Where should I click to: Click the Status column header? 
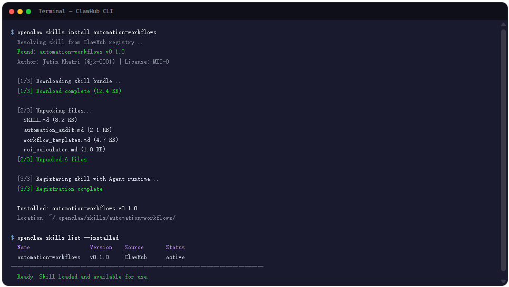175,248
